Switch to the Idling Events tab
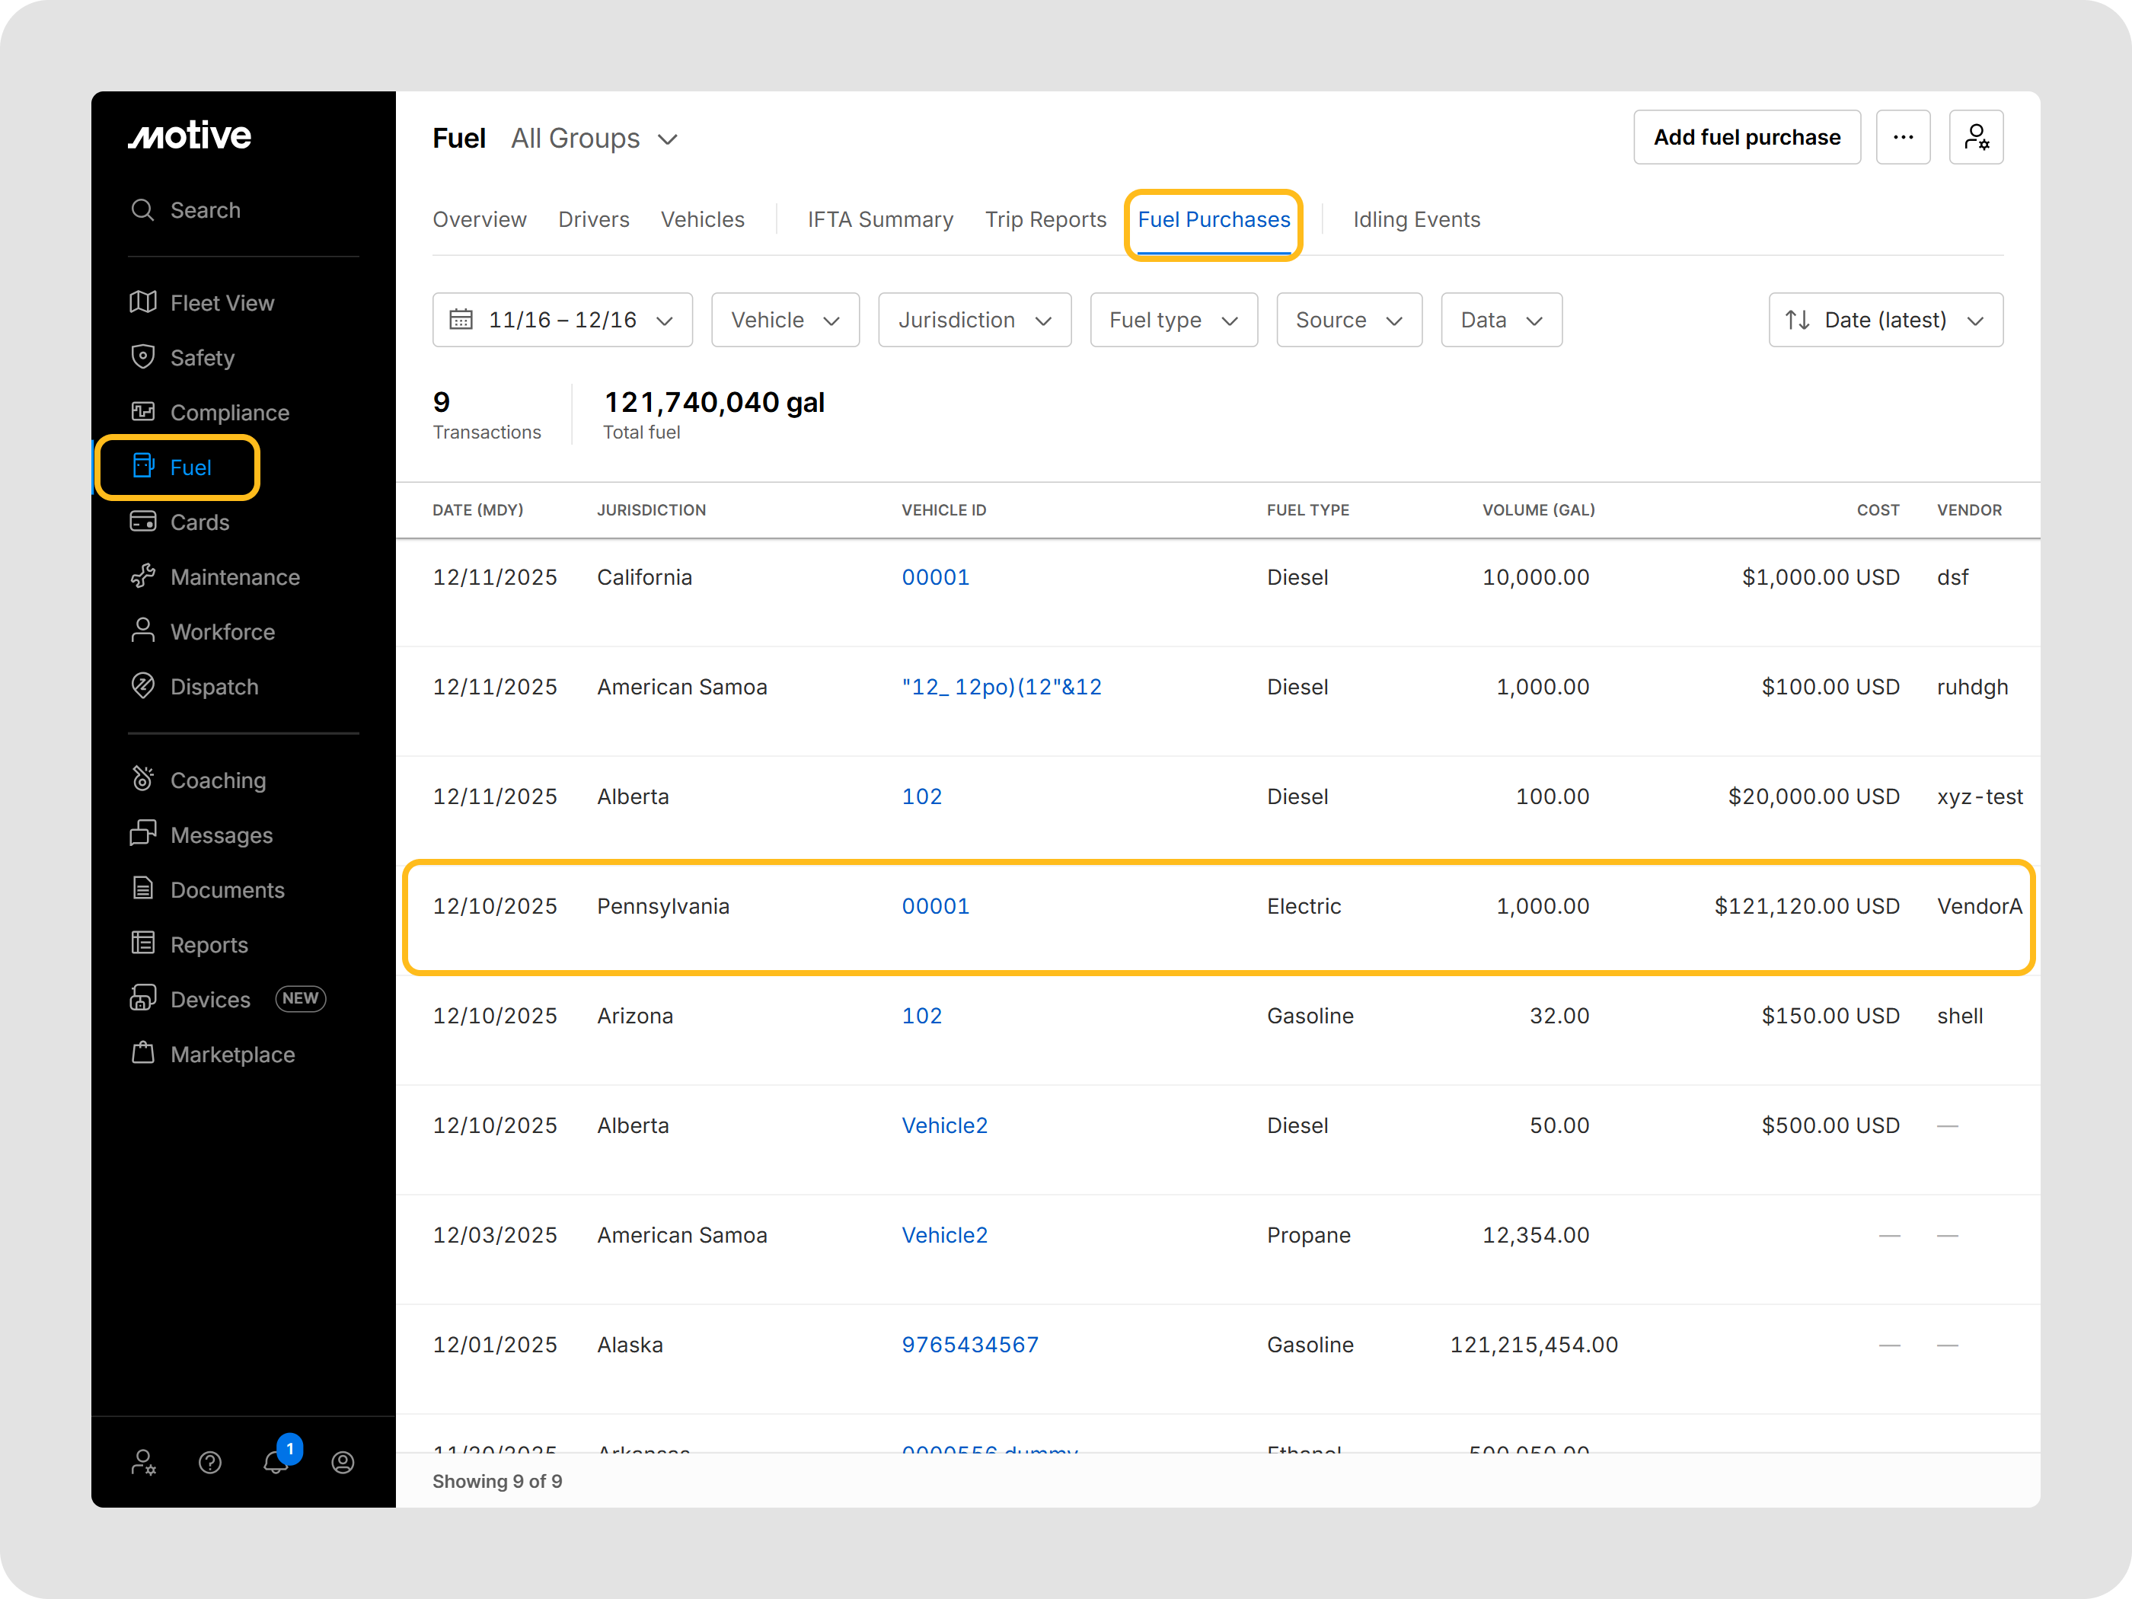 click(1415, 220)
